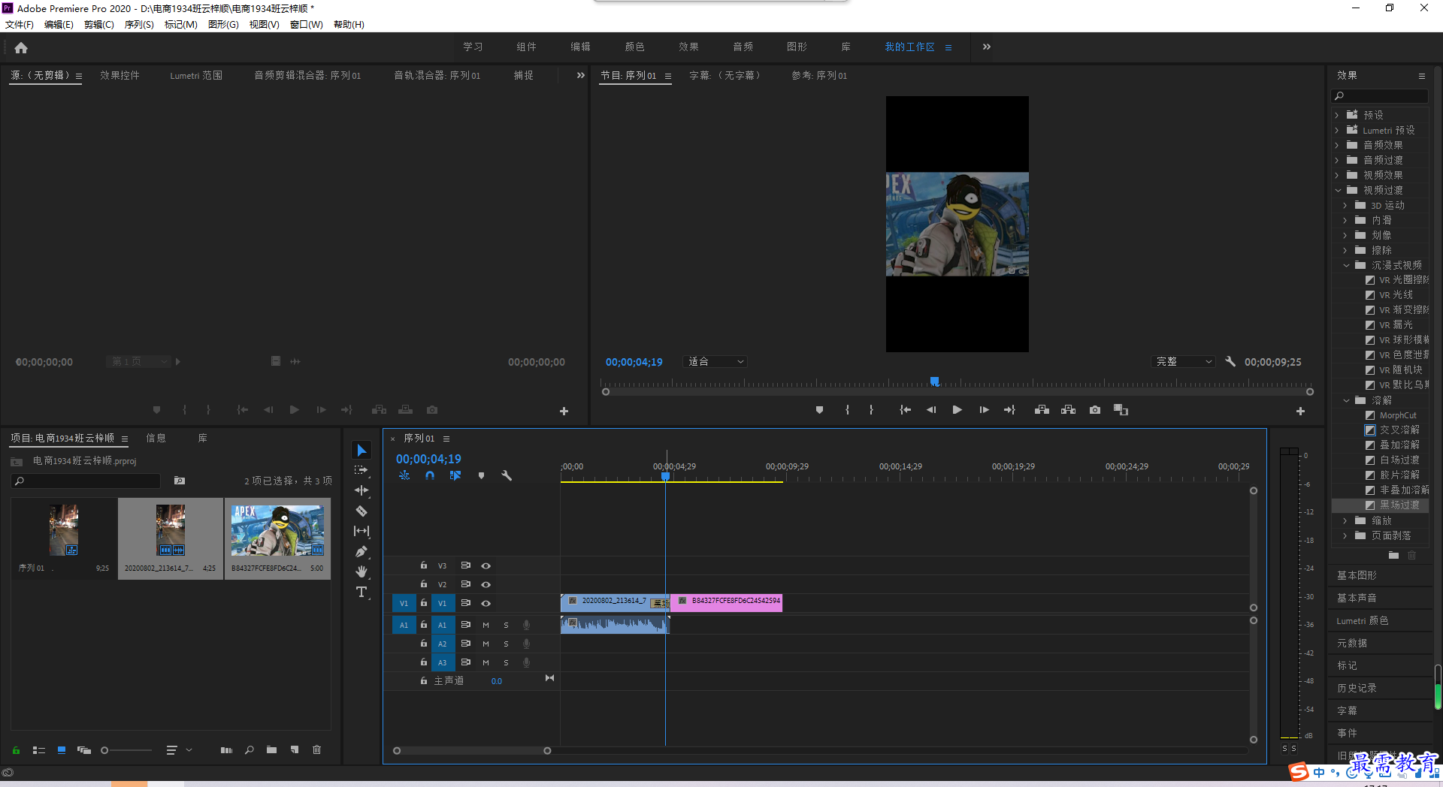Open the 基本图形 panel
Image resolution: width=1443 pixels, height=787 pixels.
click(x=1357, y=575)
